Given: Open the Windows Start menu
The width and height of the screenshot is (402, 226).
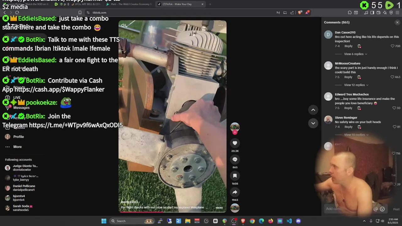Looking at the screenshot, I should (x=104, y=221).
